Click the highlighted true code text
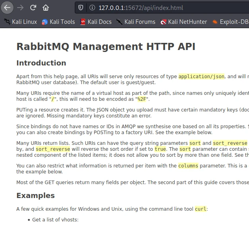This screenshot has width=249, height=225. coord(160,149)
